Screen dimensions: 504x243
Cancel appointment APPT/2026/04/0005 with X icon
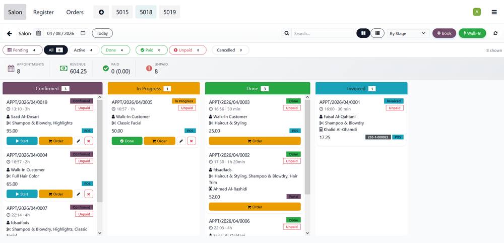pos(191,141)
